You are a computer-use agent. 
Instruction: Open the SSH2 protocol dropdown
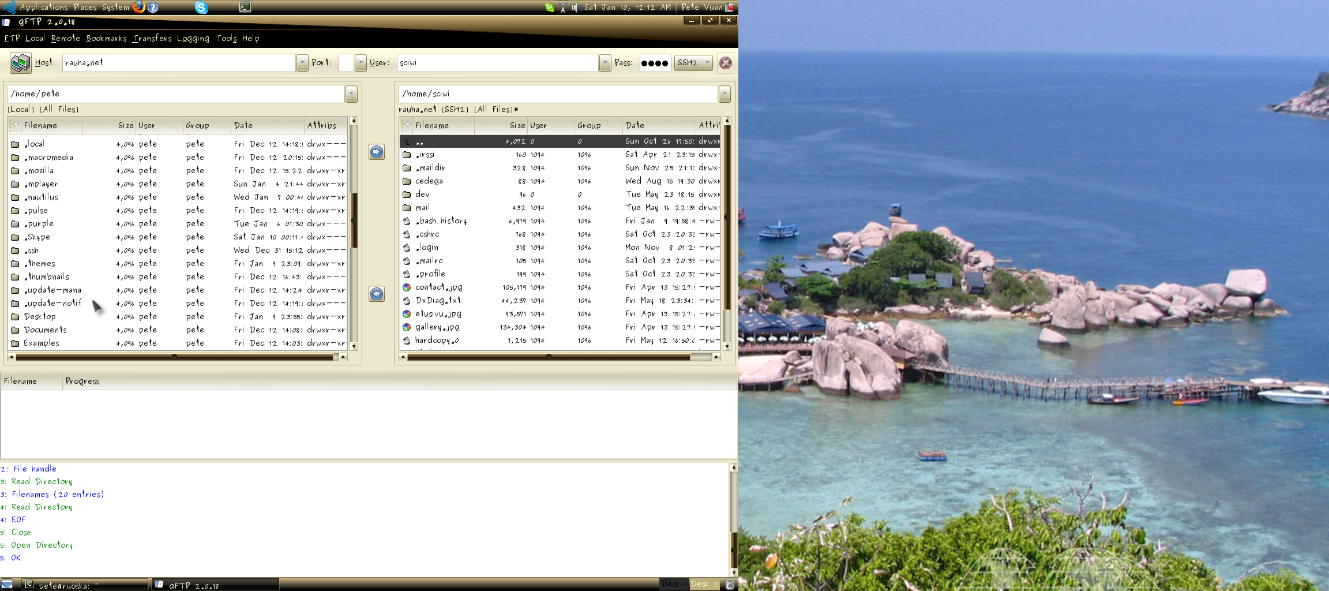[693, 63]
